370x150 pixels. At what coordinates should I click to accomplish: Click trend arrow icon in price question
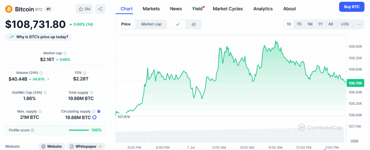[11, 37]
